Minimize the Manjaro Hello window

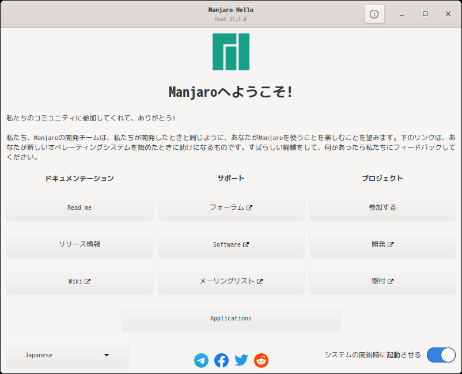[x=402, y=14]
